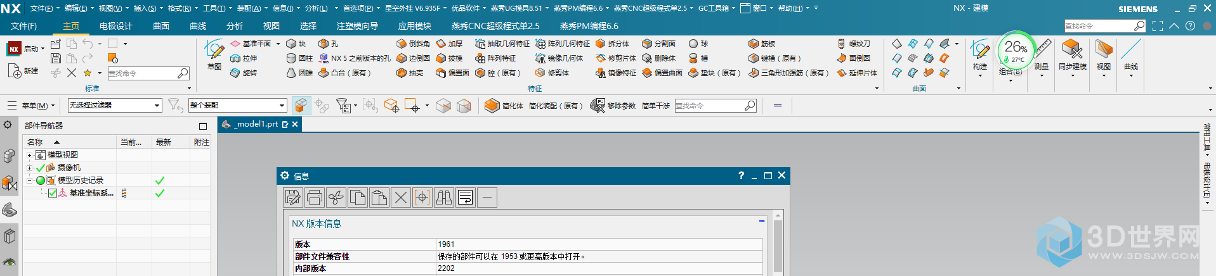Click the save-as icon in 信息 window
The image size is (1216, 276).
[292, 198]
